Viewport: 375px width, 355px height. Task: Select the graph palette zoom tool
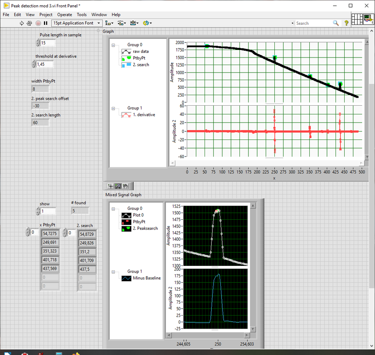118,186
